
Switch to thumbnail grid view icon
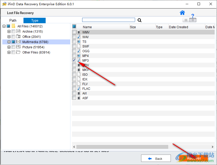click(x=186, y=20)
